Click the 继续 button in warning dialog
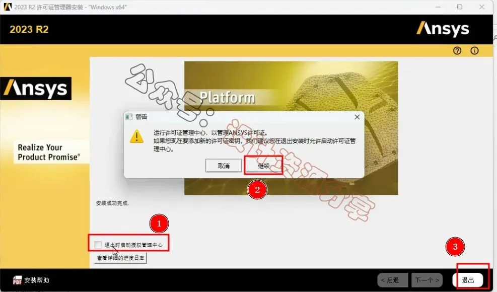 coord(263,166)
